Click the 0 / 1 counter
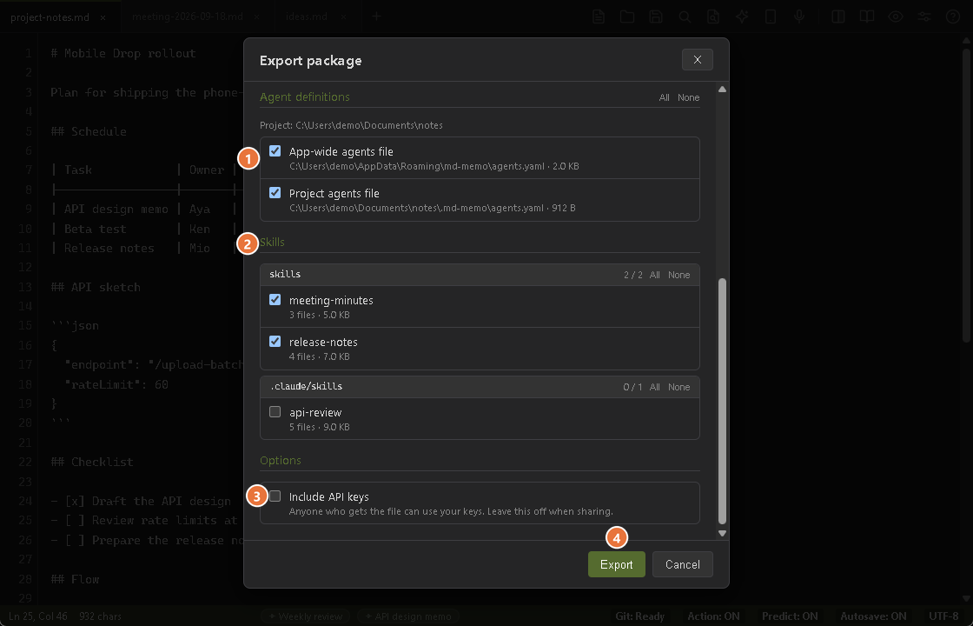 [633, 387]
